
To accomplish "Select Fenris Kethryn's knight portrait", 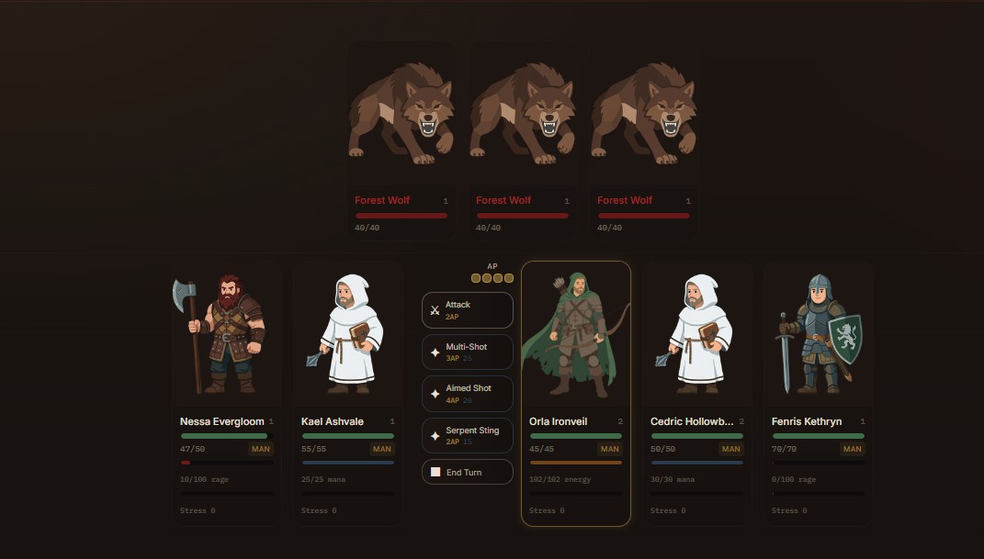I will [820, 334].
